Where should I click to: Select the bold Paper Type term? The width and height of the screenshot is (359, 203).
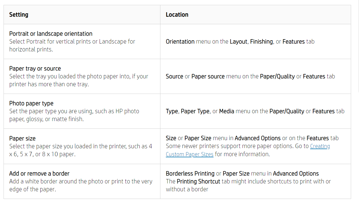point(195,111)
